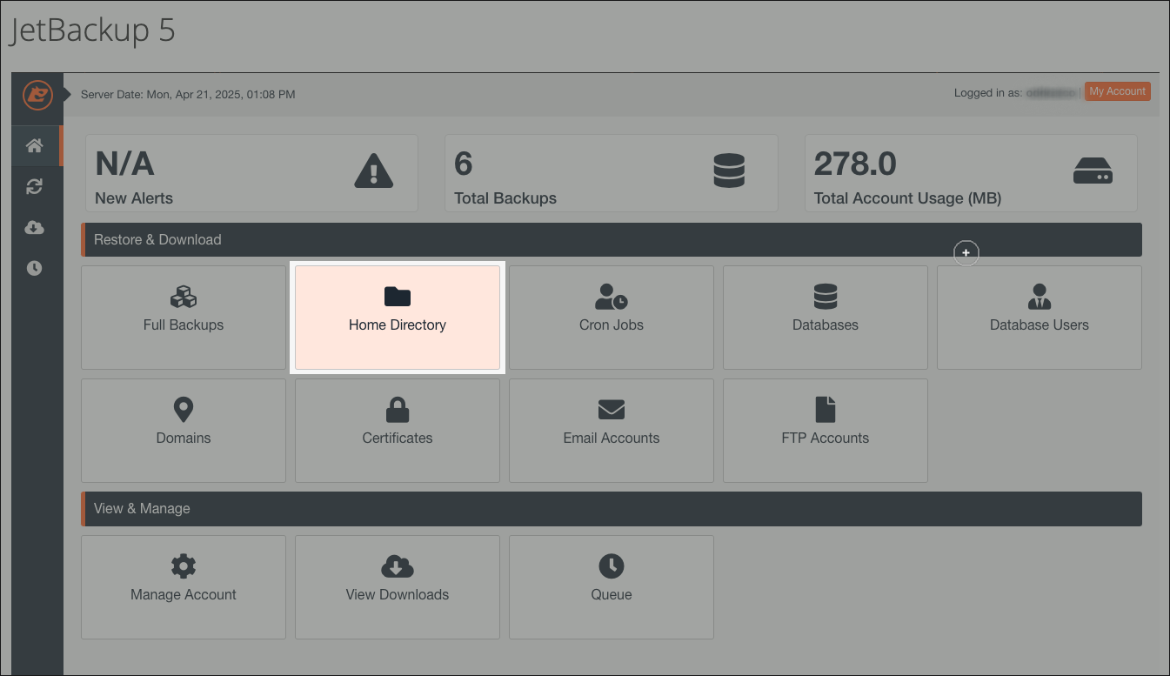Click the Database Users person icon
Image resolution: width=1170 pixels, height=676 pixels.
[x=1040, y=297]
